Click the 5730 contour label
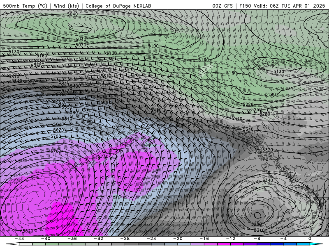Screen dimensions: 329x246 103,157
